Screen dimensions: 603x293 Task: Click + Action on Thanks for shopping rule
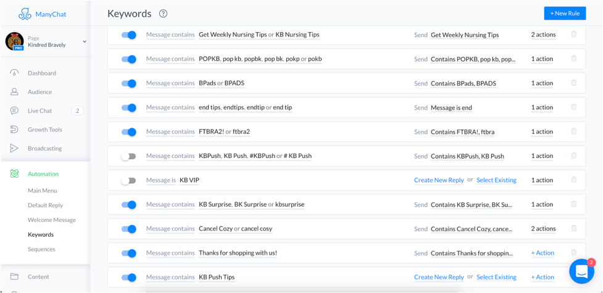543,253
